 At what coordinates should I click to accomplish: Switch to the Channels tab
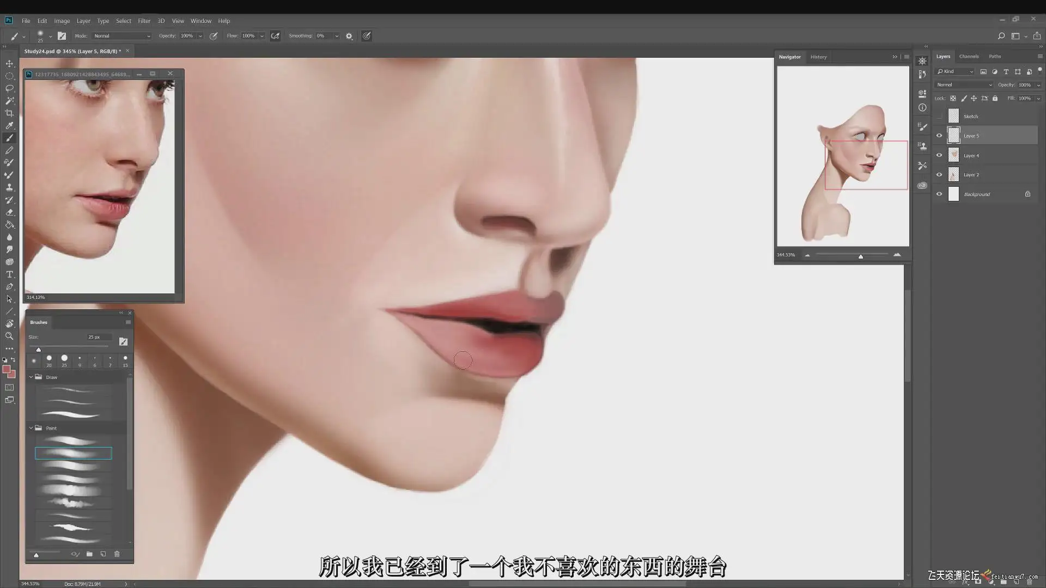pyautogui.click(x=969, y=56)
